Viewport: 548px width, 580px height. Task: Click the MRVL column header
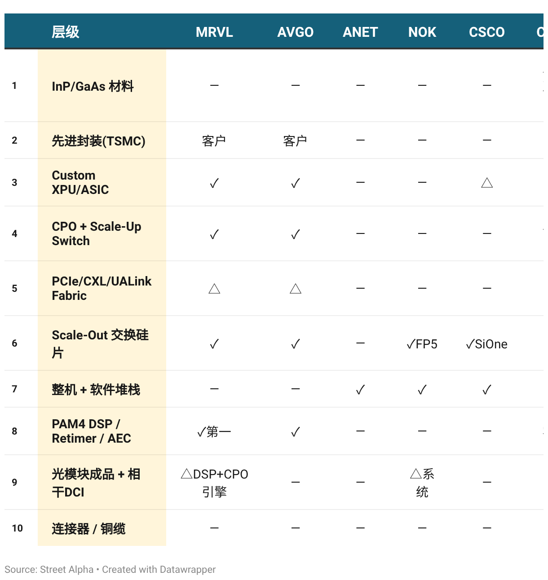tap(214, 32)
